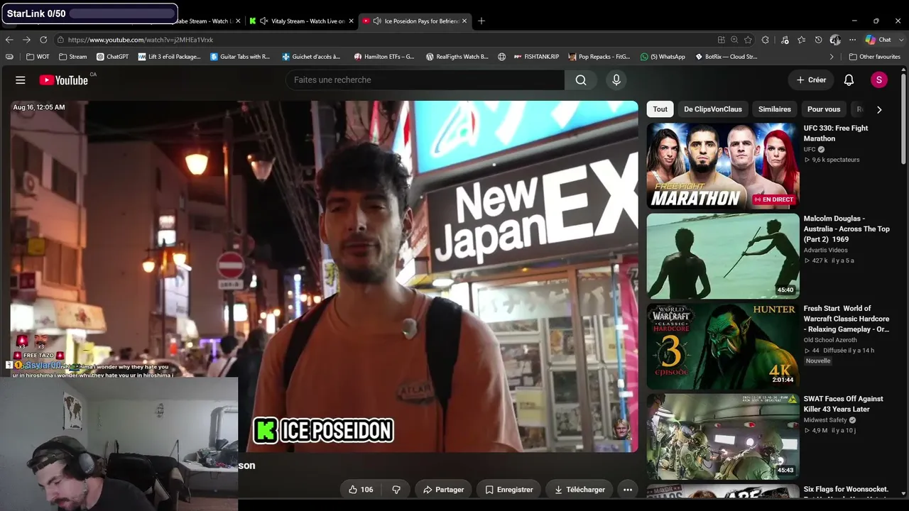This screenshot has height=511, width=909.
Task: Open the RealFigths Watch favourite
Action: pyautogui.click(x=457, y=57)
